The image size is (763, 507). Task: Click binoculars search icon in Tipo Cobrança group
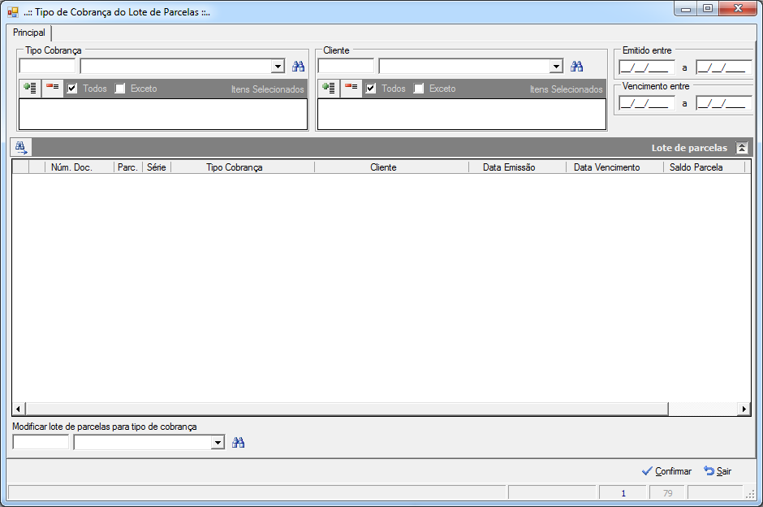point(298,67)
